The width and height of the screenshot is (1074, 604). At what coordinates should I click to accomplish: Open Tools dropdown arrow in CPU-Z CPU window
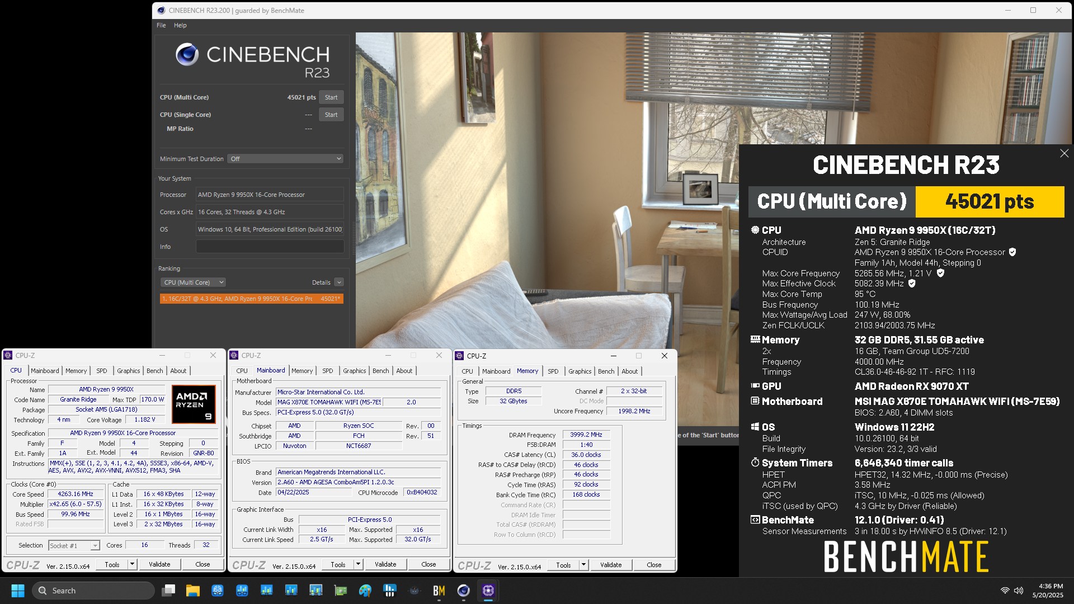point(133,564)
